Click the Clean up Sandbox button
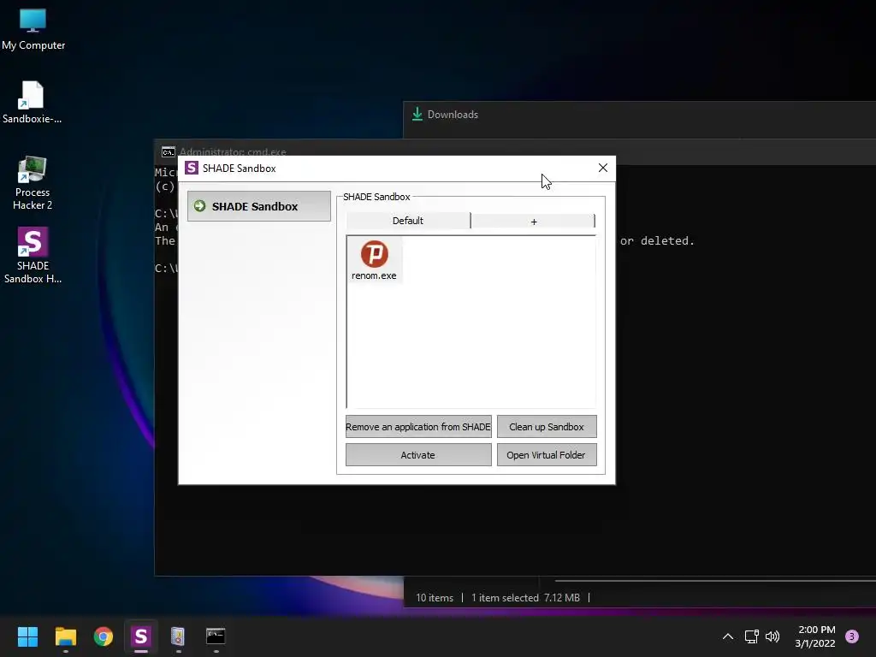The height and width of the screenshot is (657, 876). [547, 427]
